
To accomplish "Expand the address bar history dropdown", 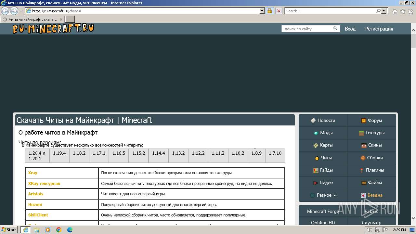I will point(262,11).
